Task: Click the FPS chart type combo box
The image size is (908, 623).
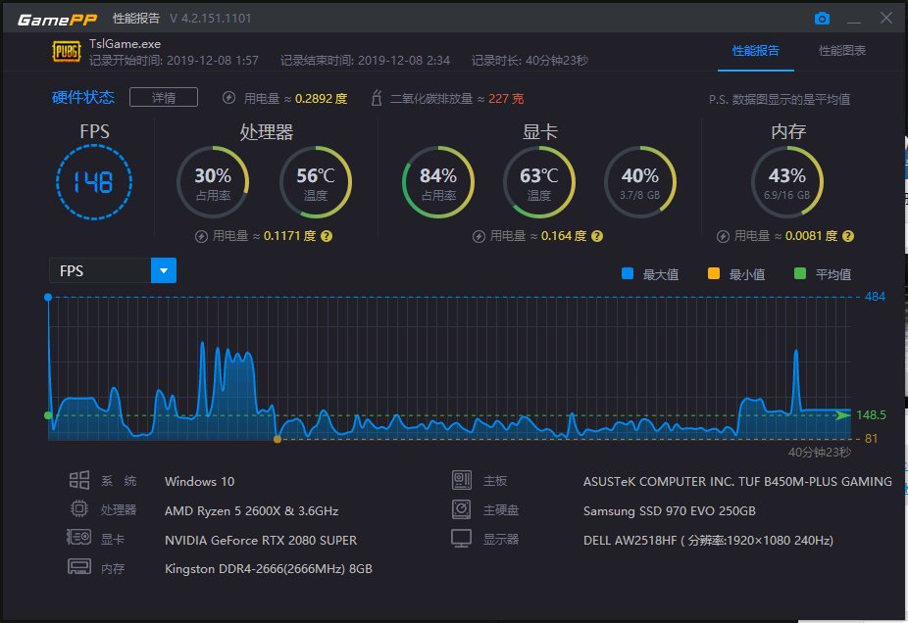Action: point(113,270)
